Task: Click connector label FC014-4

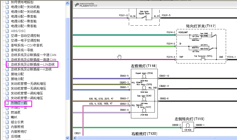Action: pos(171,57)
